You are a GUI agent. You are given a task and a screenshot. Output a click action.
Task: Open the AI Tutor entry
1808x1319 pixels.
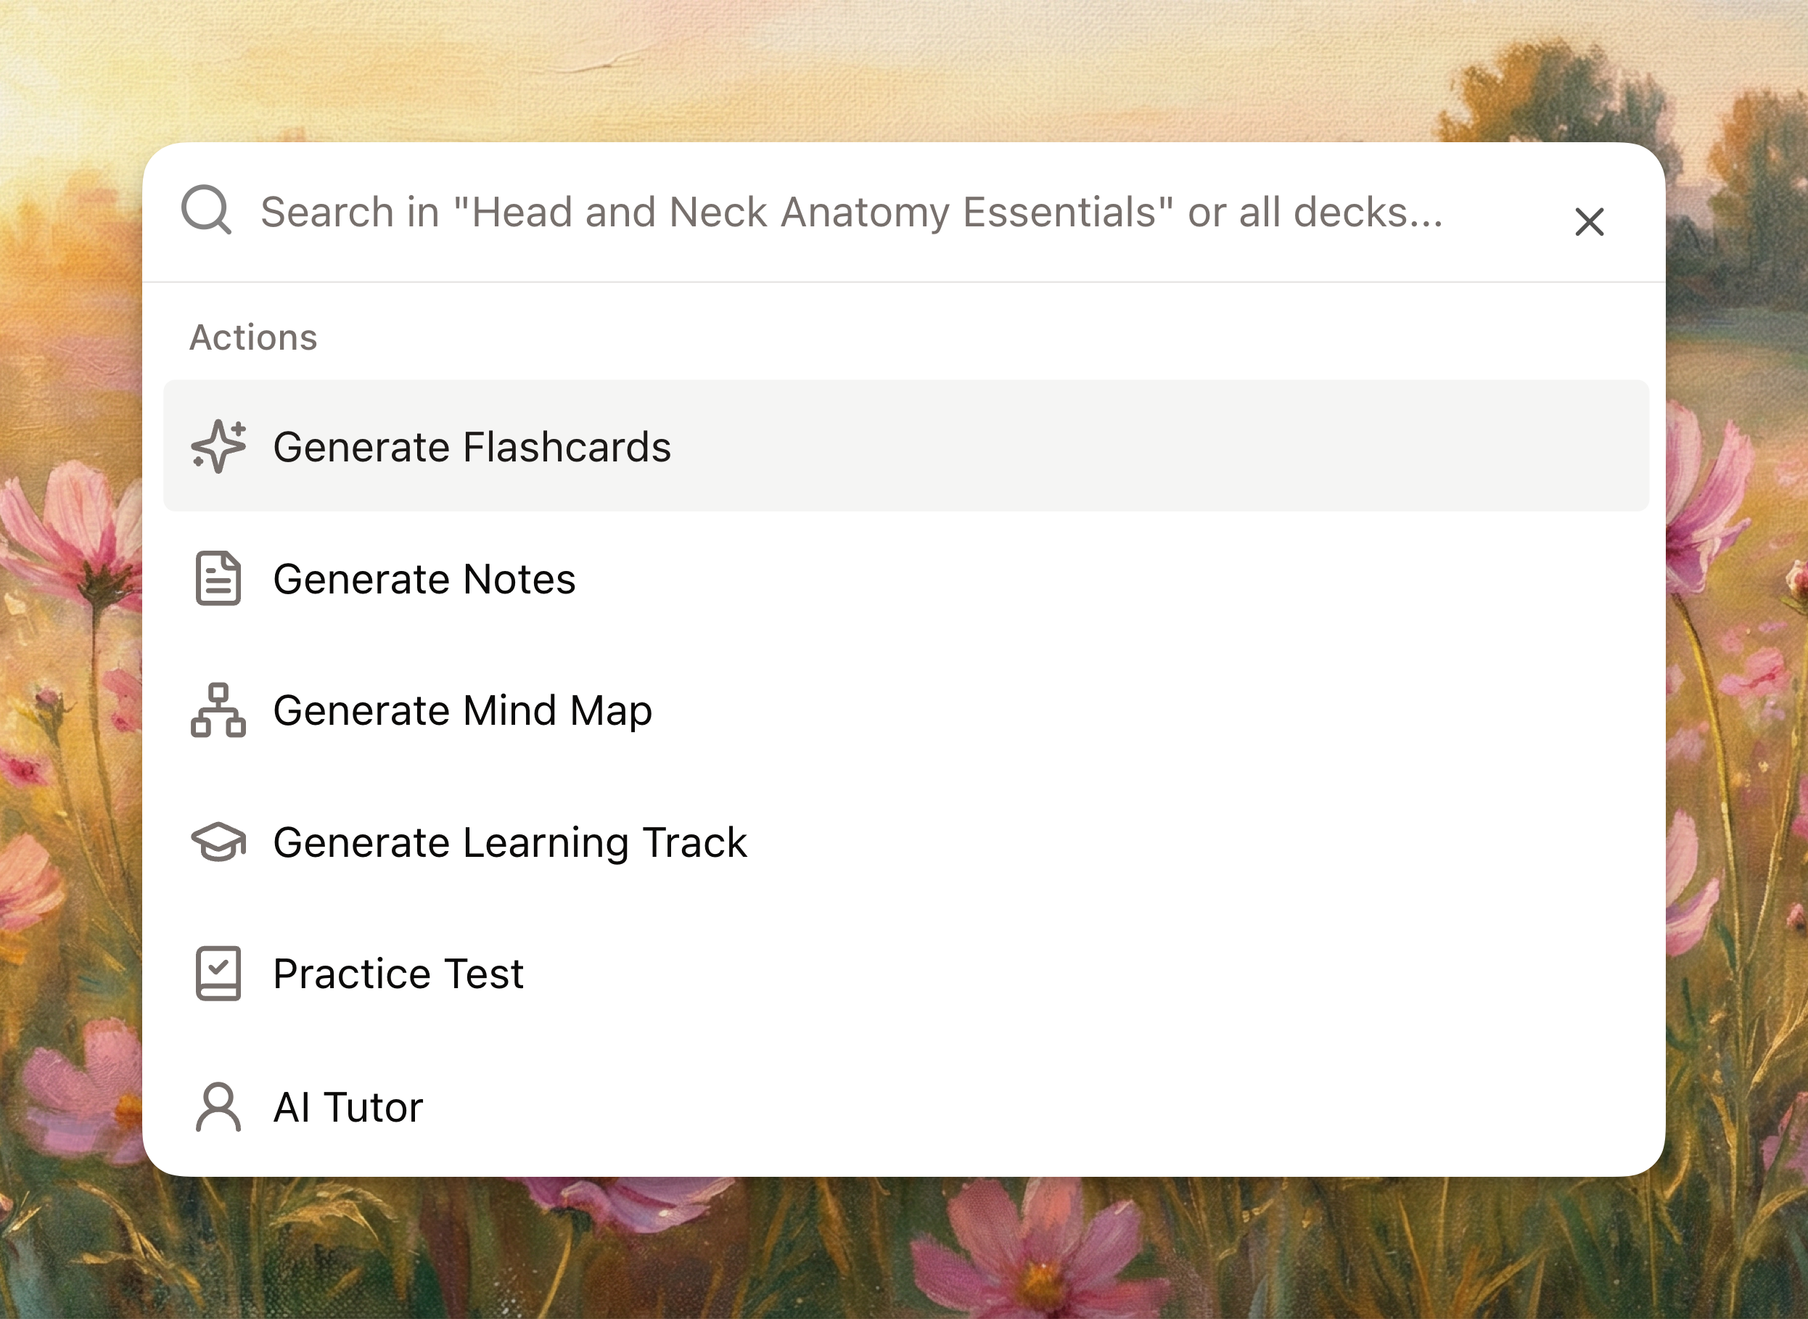348,1106
